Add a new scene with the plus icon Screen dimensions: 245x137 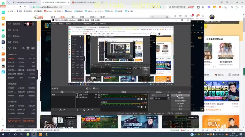pos(53,110)
